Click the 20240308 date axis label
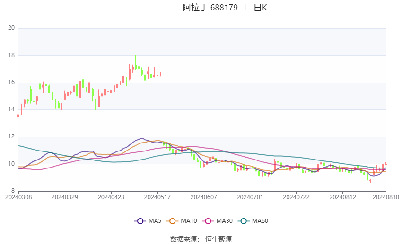The image size is (402, 244). pos(18,196)
